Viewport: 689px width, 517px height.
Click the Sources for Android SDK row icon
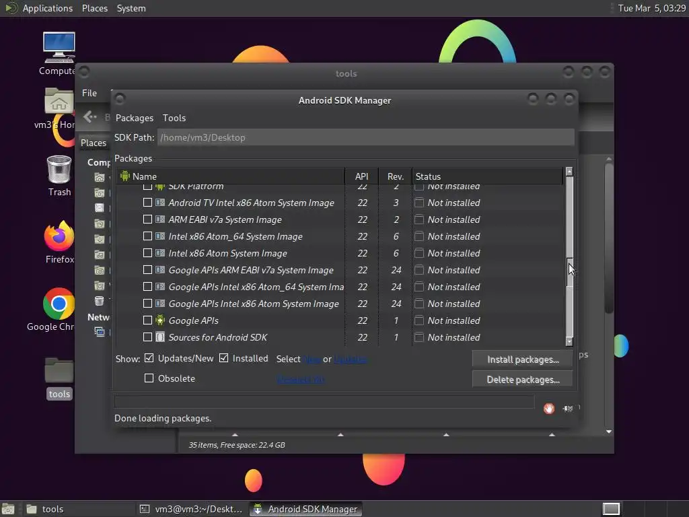click(x=160, y=337)
